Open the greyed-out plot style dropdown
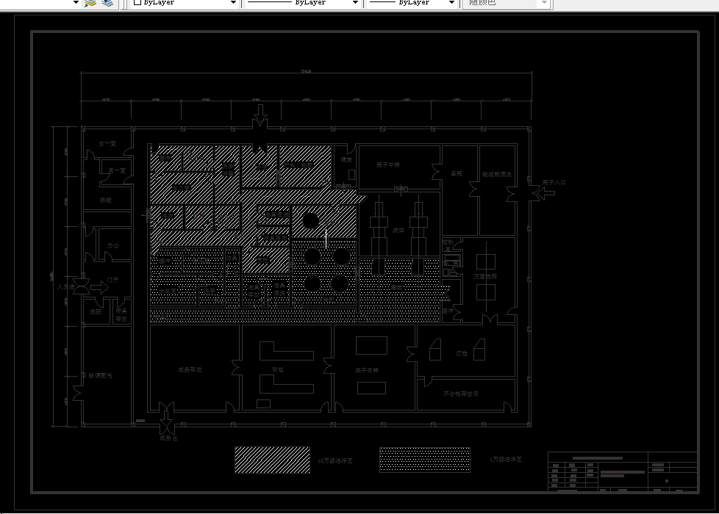Image resolution: width=719 pixels, height=514 pixels. point(506,3)
